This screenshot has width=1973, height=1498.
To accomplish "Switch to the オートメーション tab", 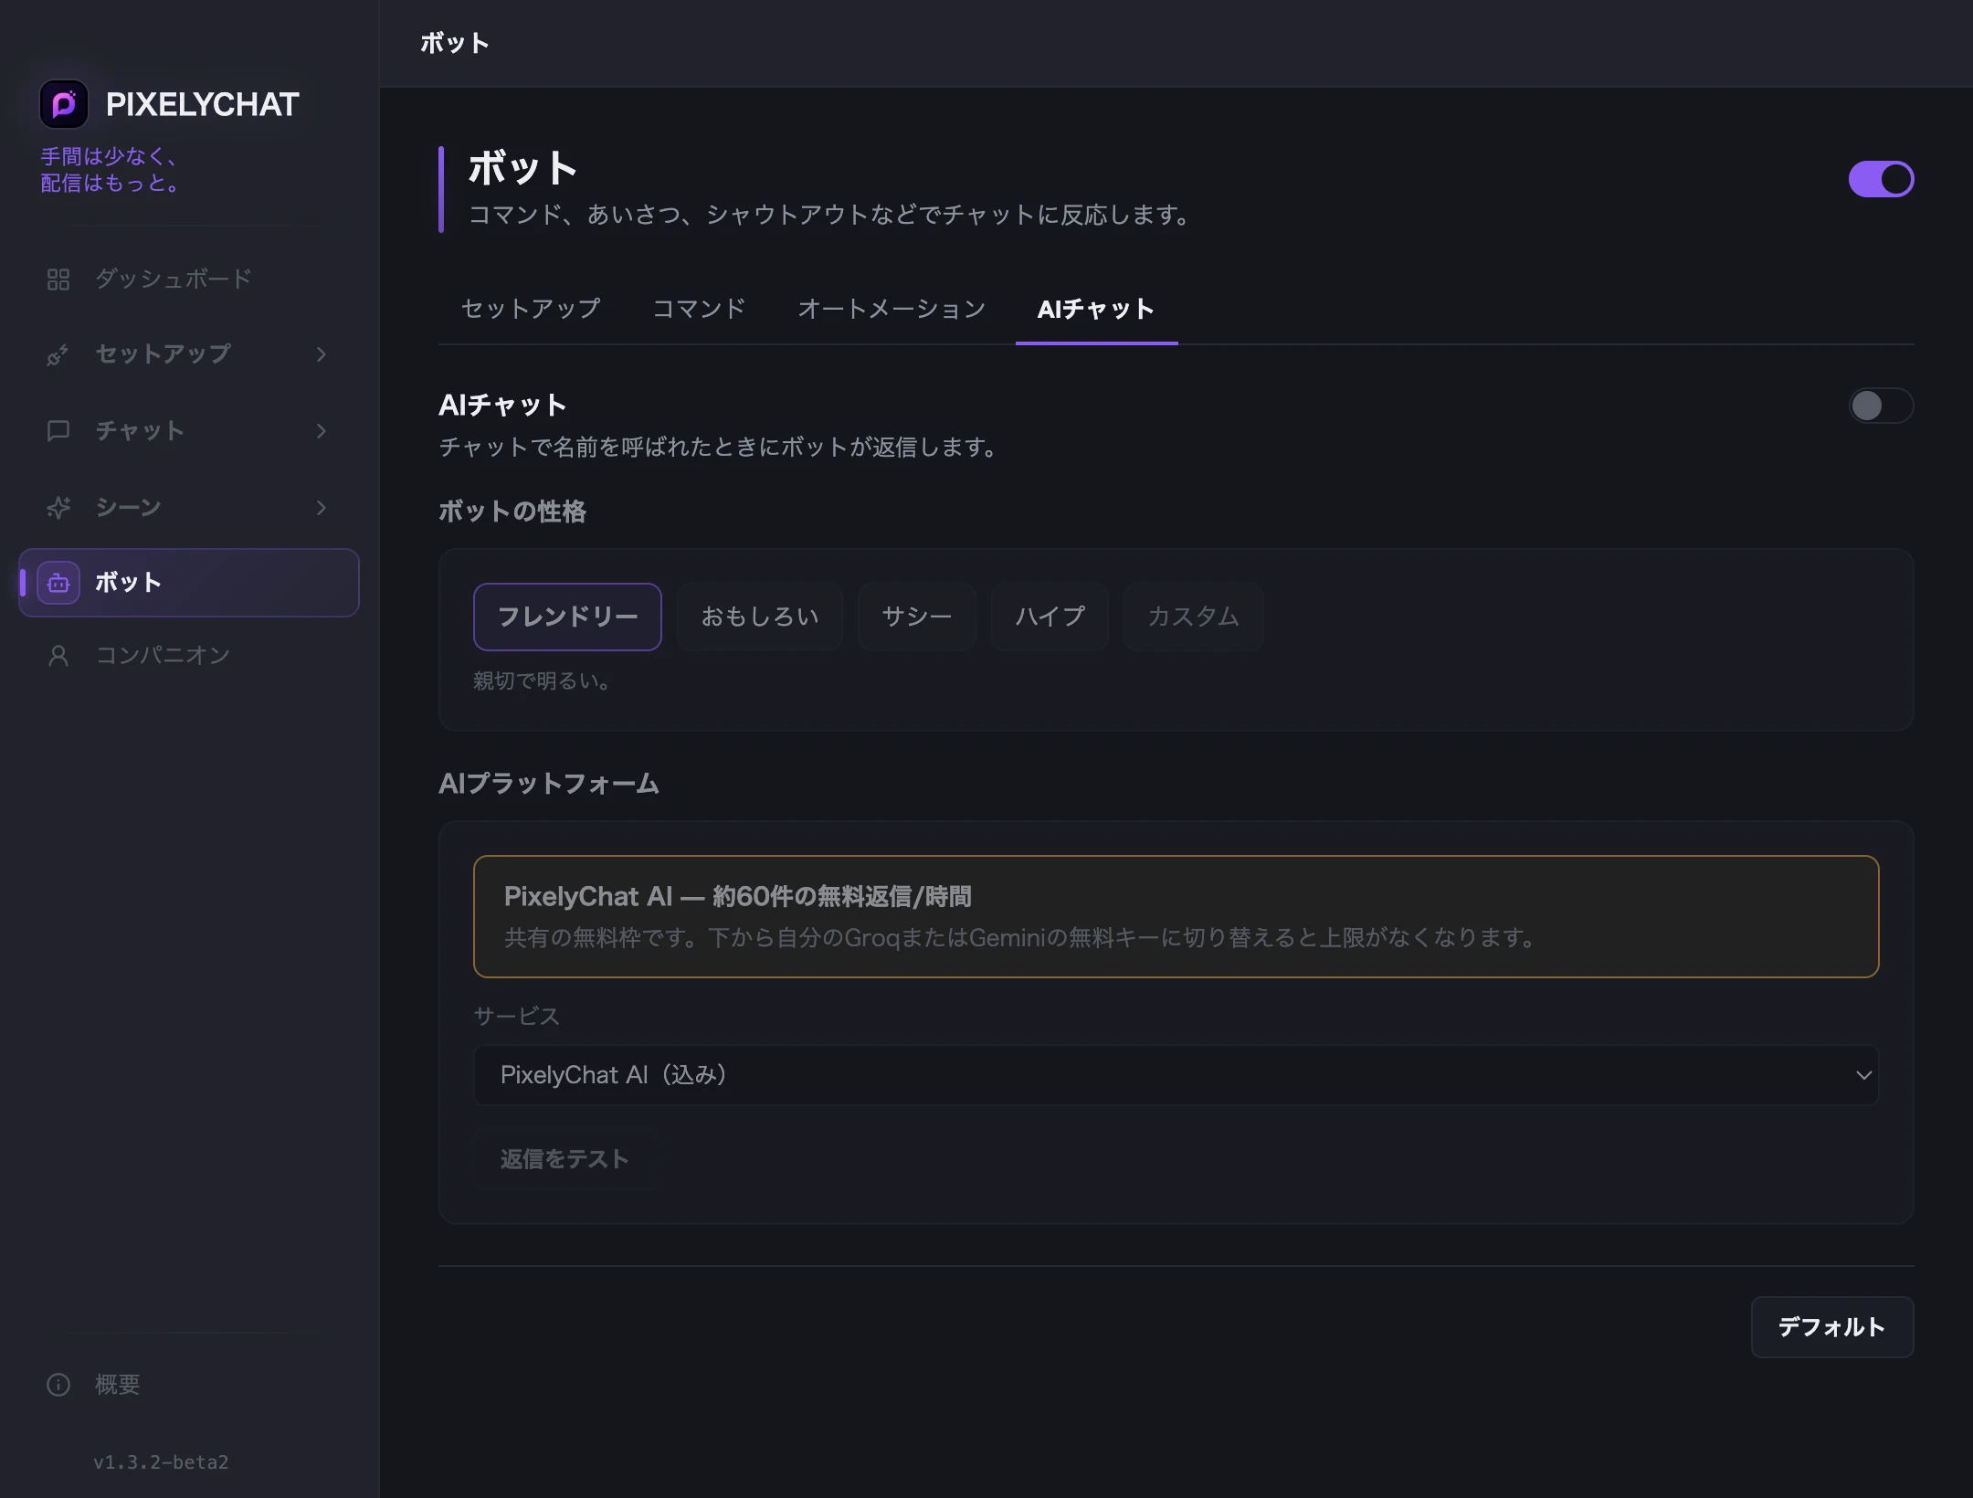I will tap(892, 309).
